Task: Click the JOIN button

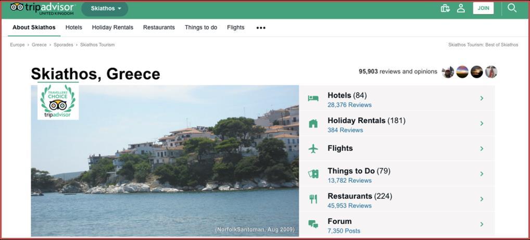Action: tap(483, 8)
